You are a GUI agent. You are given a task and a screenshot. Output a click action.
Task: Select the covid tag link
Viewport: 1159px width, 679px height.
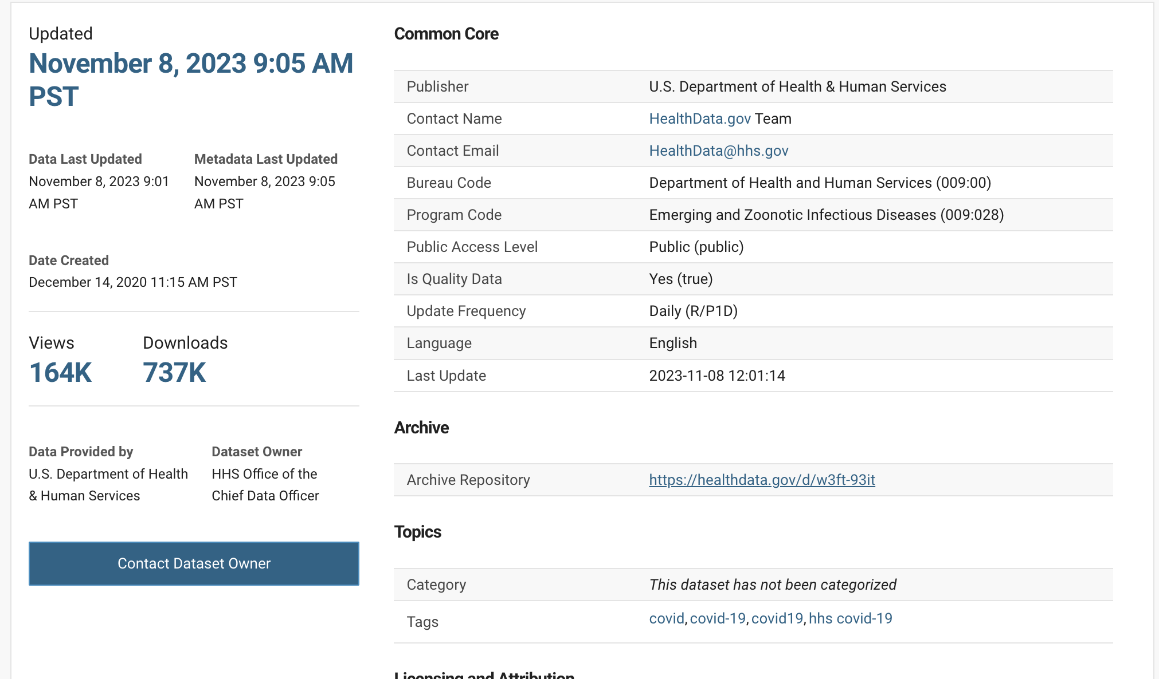(x=666, y=618)
